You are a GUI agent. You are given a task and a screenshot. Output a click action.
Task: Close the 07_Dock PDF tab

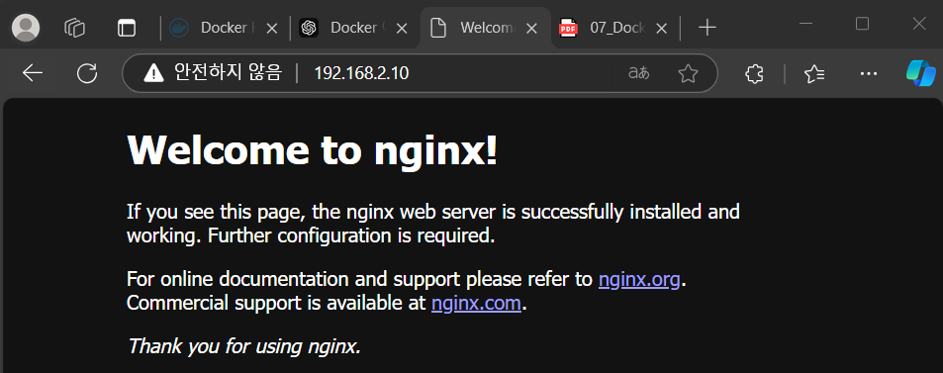(661, 29)
